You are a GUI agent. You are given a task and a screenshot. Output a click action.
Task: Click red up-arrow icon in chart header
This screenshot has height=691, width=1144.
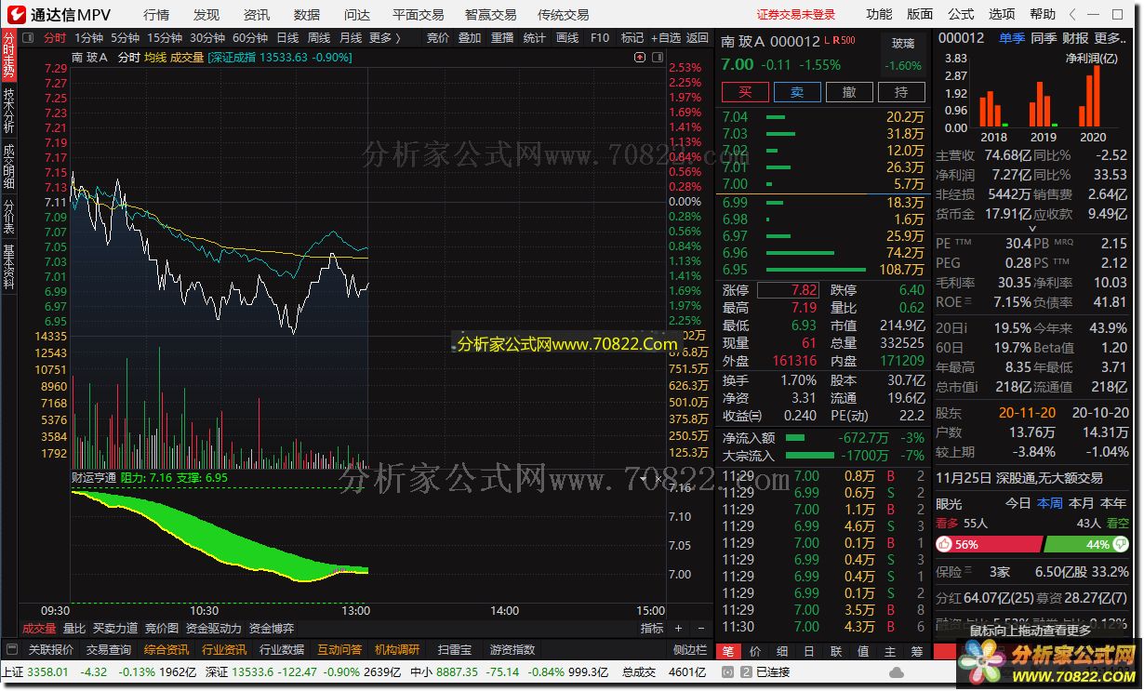click(639, 58)
